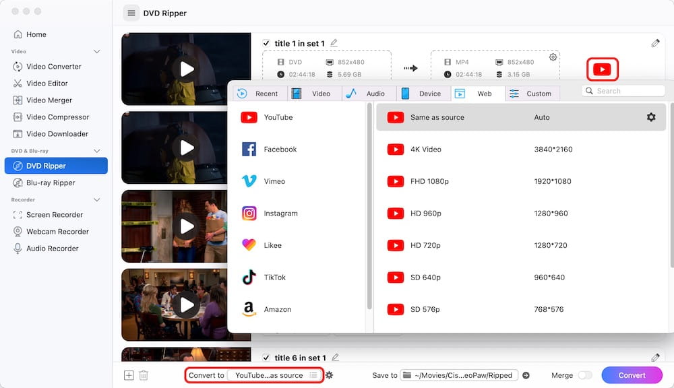Open the editor pencil icon at the right of title 1
Viewport: 674px width, 388px height.
(x=655, y=43)
